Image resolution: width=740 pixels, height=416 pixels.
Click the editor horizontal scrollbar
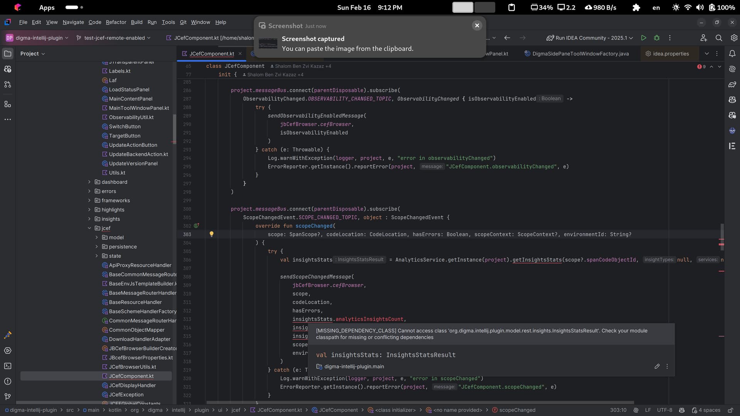(x=420, y=403)
